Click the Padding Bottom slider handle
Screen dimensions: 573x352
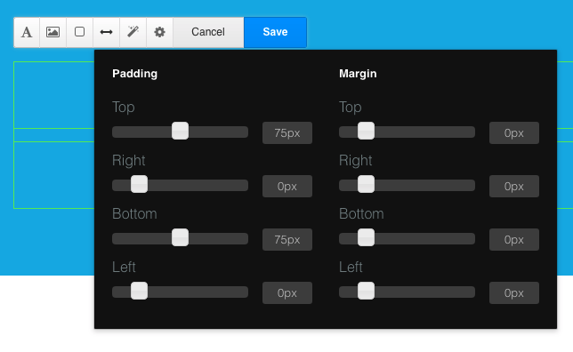[180, 237]
